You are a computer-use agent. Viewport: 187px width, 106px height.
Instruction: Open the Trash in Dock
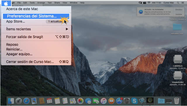pos(176,101)
